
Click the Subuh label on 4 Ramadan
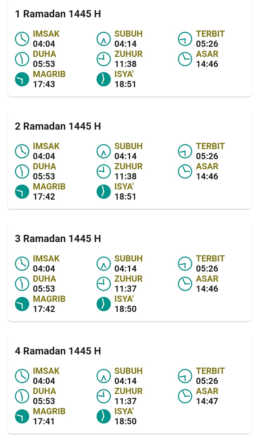[x=128, y=371]
